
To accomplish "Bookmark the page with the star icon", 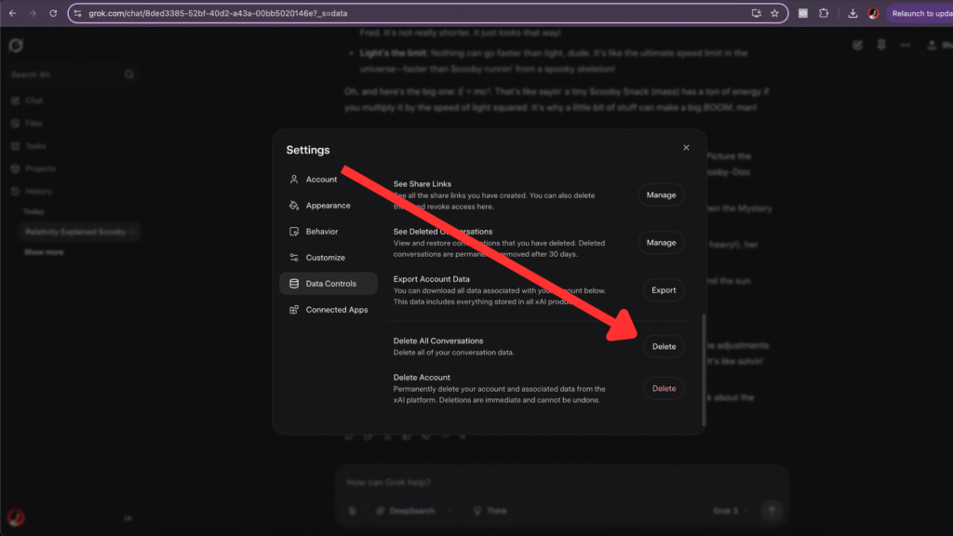I will coord(774,13).
